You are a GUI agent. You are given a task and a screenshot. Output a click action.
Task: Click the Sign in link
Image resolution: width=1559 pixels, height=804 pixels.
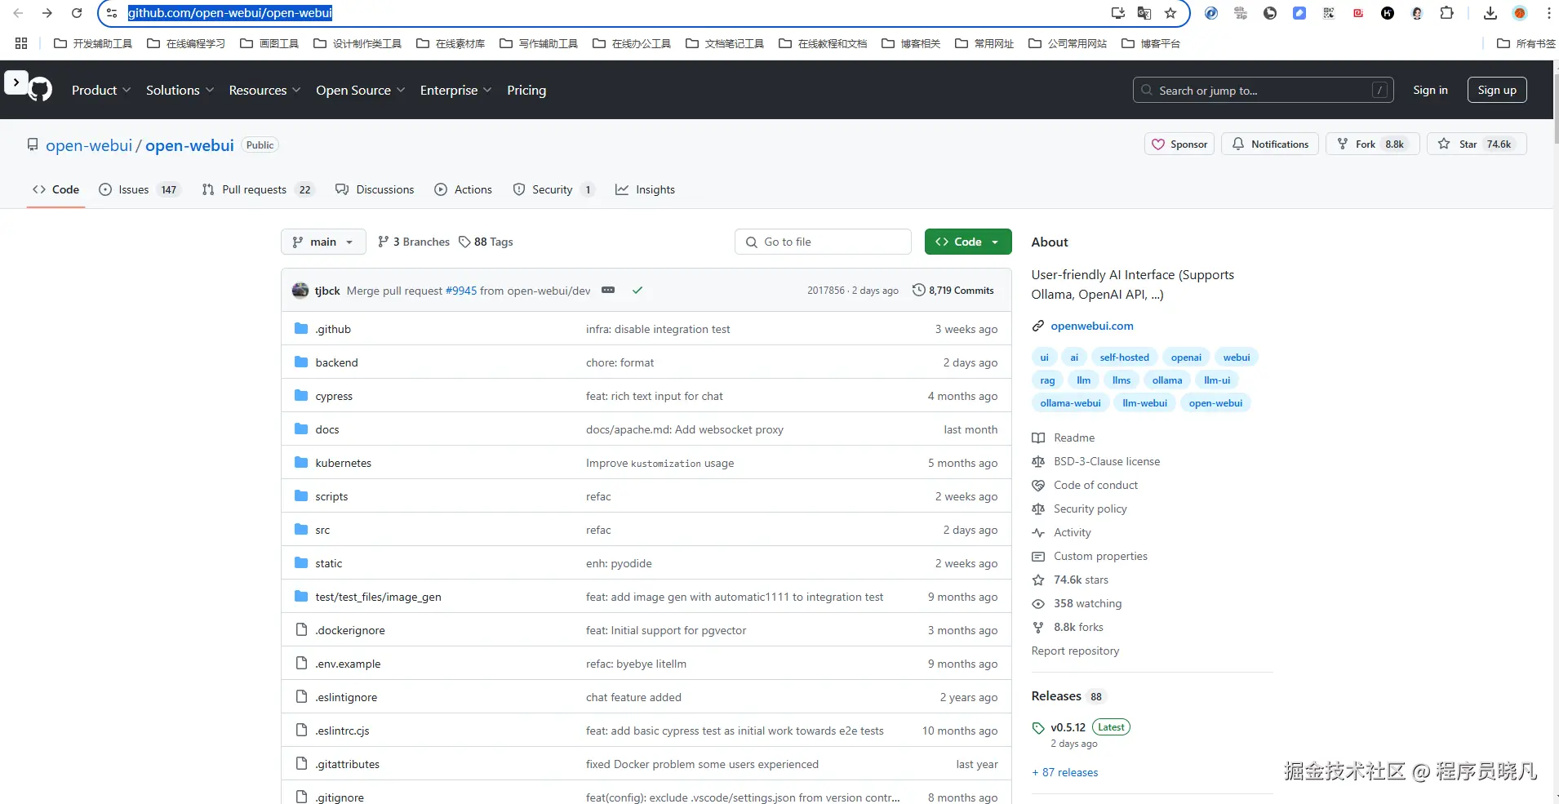click(x=1430, y=90)
